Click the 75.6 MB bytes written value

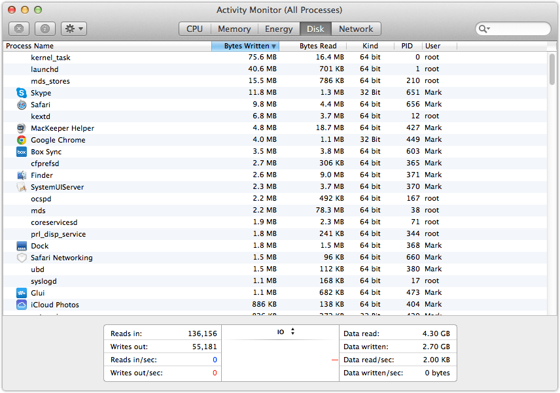[262, 57]
